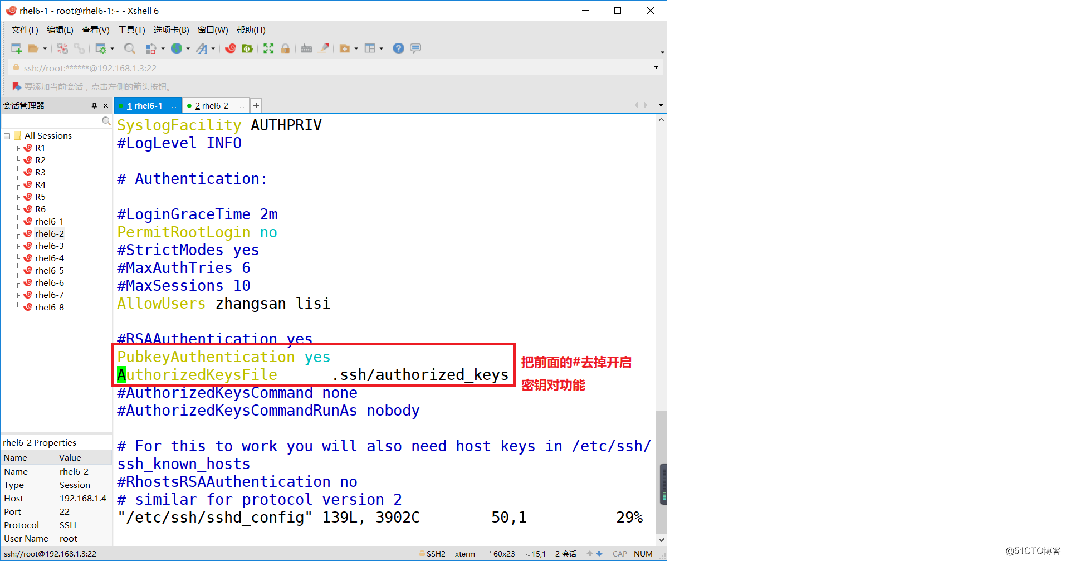The height and width of the screenshot is (561, 1066).
Task: Open the 查看(V) menu
Action: (x=96, y=30)
